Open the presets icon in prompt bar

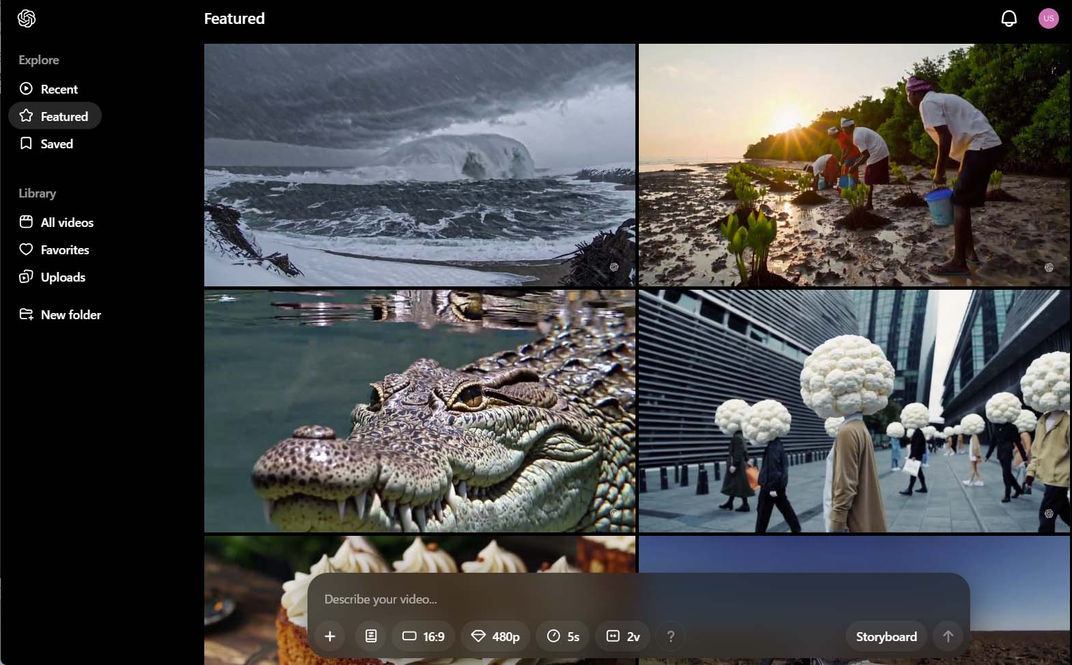(371, 636)
